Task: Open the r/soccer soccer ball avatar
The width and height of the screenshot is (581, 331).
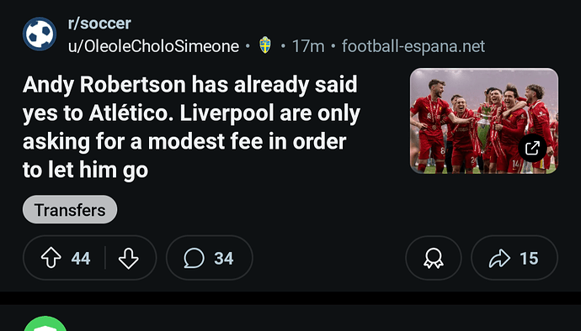Action: click(x=40, y=34)
